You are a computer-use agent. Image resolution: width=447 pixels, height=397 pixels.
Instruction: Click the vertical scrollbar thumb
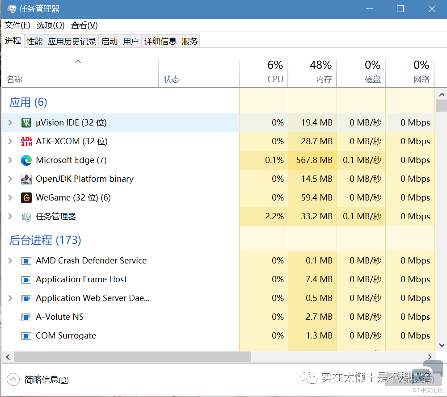442,105
